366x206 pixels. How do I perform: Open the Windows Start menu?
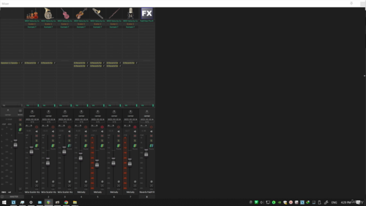4,202
